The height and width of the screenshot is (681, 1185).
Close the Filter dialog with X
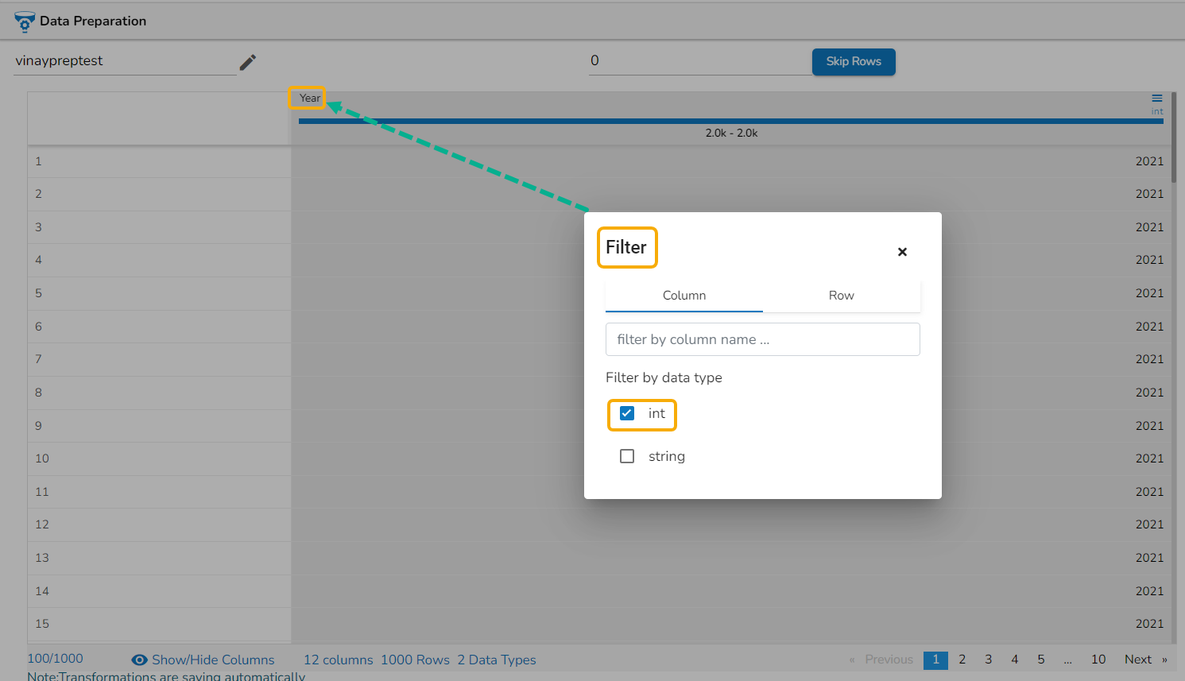point(902,252)
